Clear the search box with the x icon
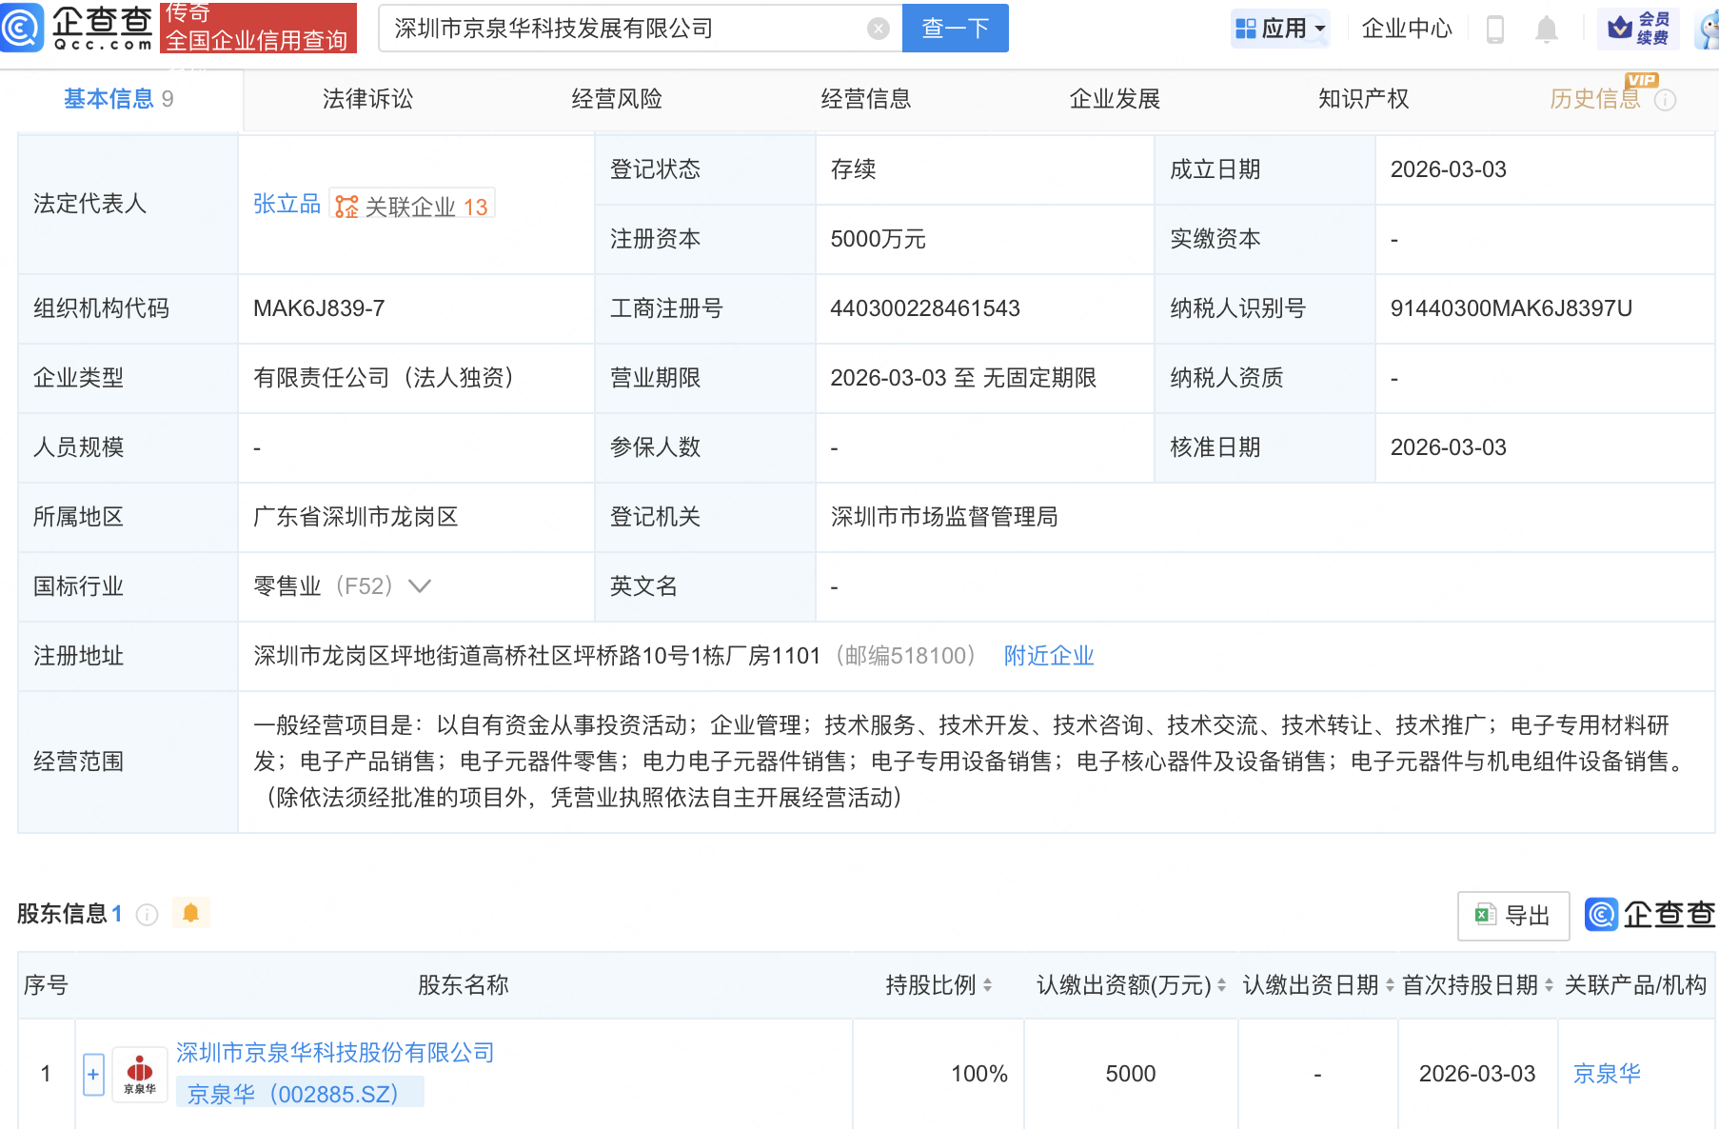The width and height of the screenshot is (1719, 1129). pos(878,28)
